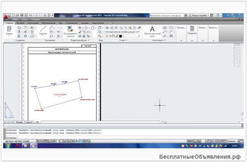This screenshot has width=247, height=162.
Task: Select the Отрезок line tool
Action: [43, 30]
